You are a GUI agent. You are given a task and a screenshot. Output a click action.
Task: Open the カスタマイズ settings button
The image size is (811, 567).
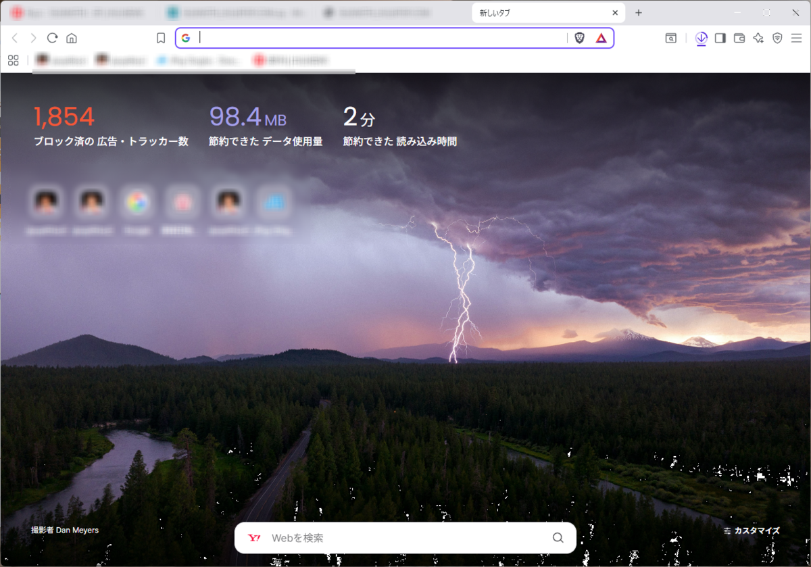click(752, 531)
